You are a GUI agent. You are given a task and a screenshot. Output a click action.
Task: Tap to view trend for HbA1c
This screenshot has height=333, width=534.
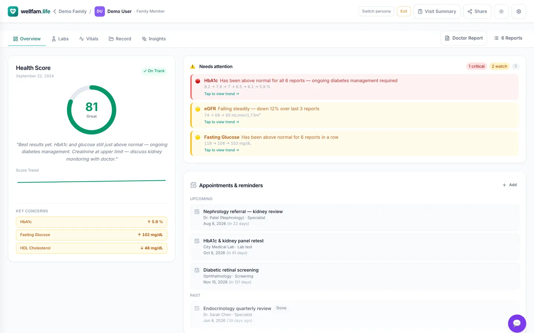pyautogui.click(x=221, y=94)
